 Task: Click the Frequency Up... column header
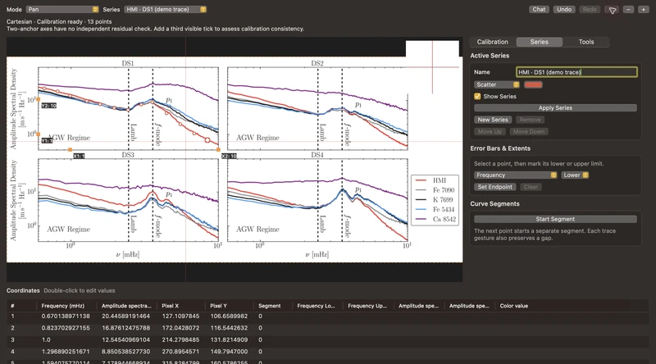click(x=367, y=306)
